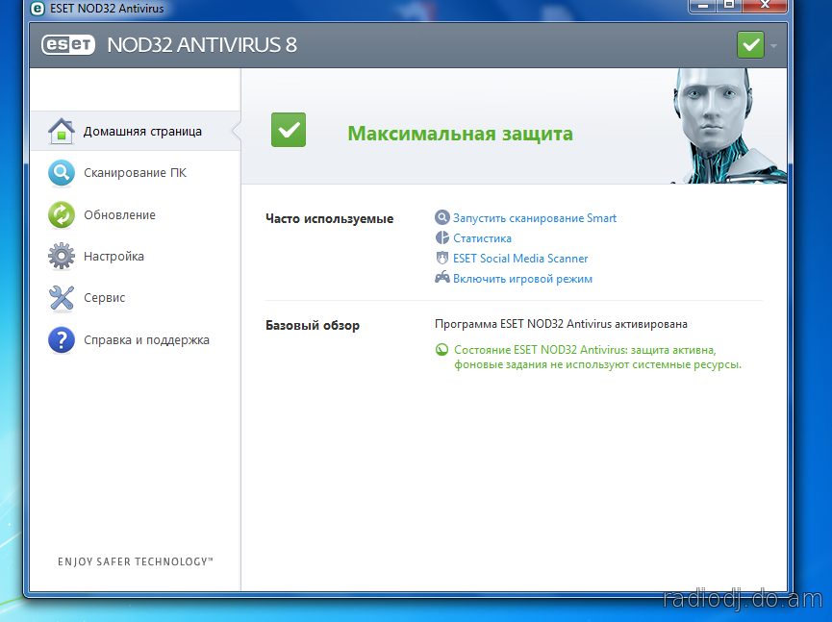The height and width of the screenshot is (622, 832).
Task: Click the green checkmark status button in header
Action: point(750,44)
